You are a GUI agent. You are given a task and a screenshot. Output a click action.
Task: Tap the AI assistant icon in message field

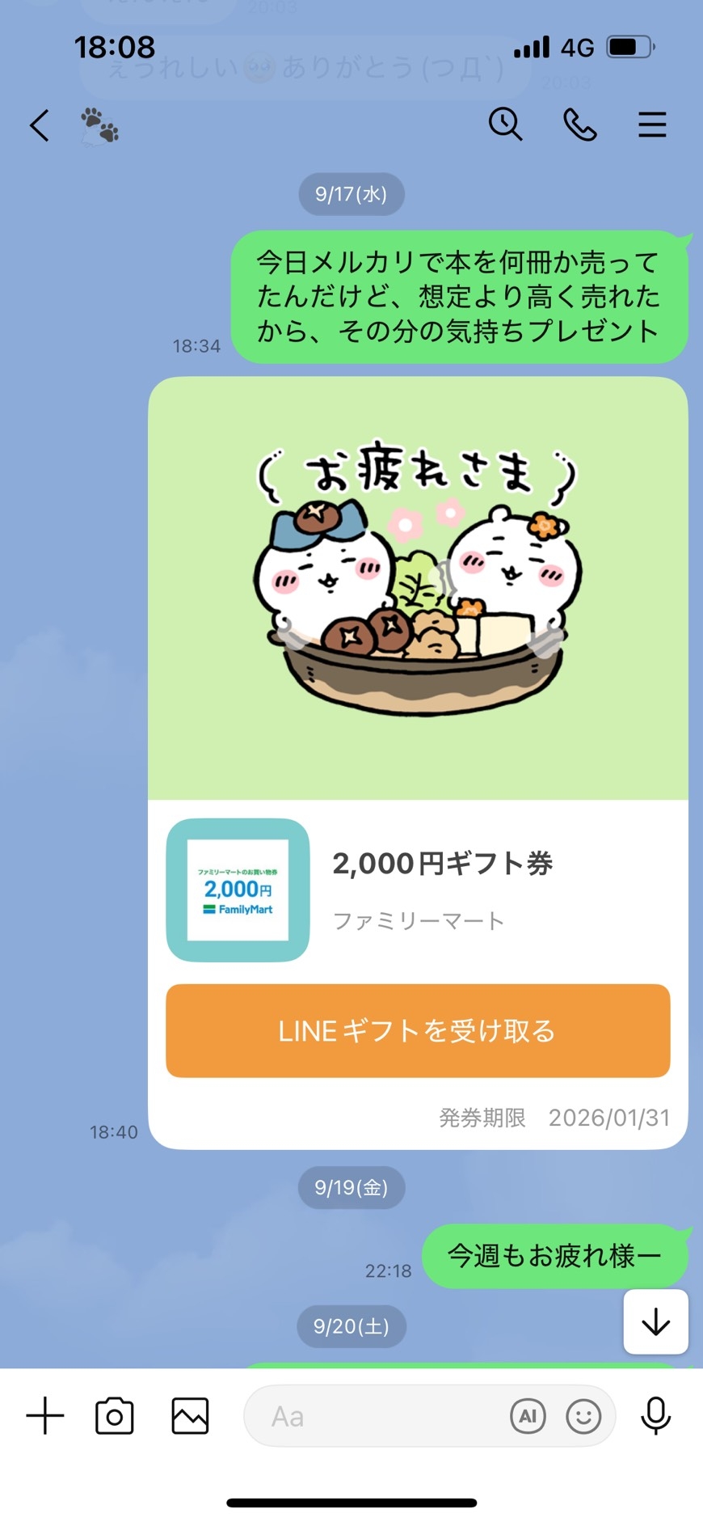point(528,1416)
